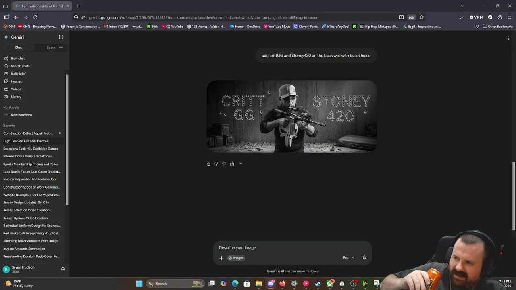Open the 90% zoom level indicator
The width and height of the screenshot is (516, 290).
point(411,17)
